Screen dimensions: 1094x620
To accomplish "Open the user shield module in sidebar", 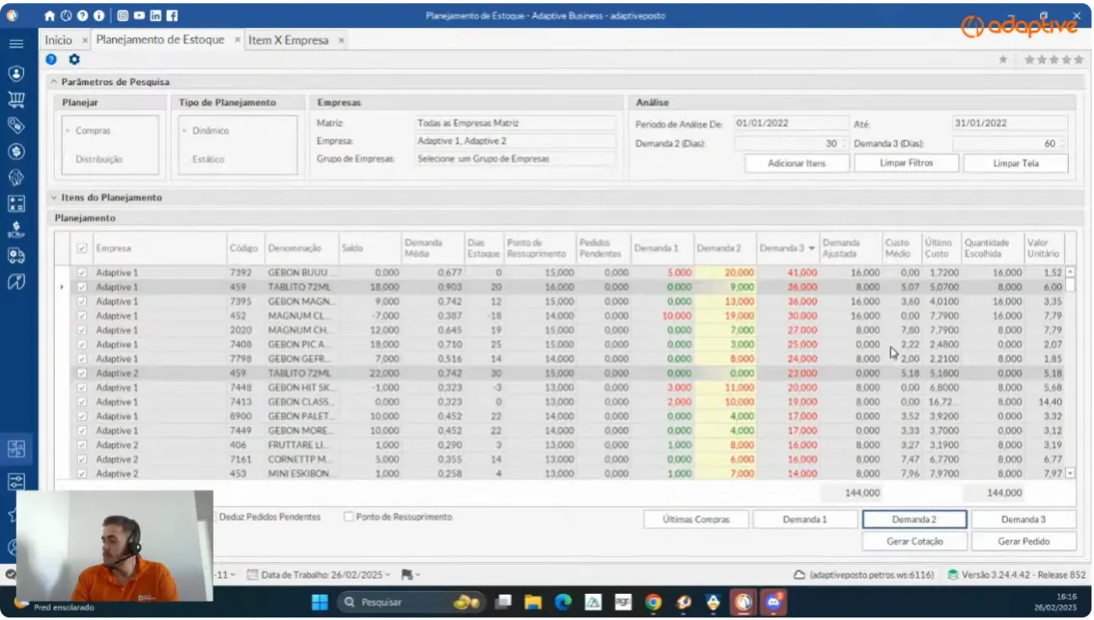I will (x=16, y=73).
